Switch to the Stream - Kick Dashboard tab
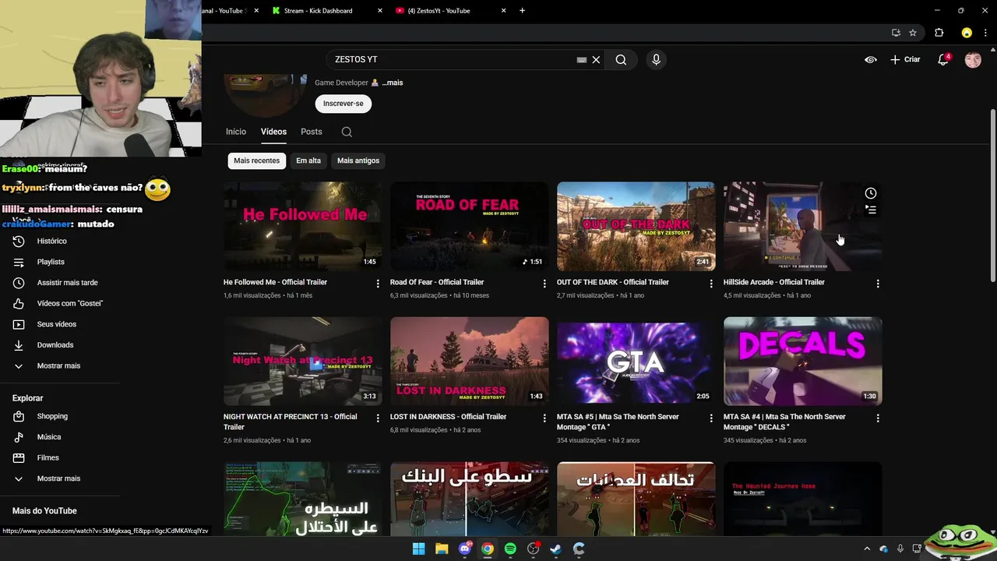This screenshot has height=561, width=997. point(318,11)
